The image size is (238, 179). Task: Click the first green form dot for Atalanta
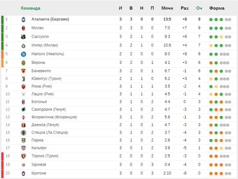(211, 20)
